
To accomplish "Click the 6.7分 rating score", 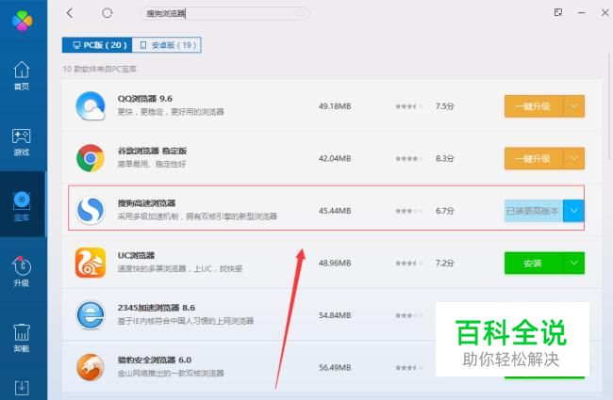I will click(444, 211).
